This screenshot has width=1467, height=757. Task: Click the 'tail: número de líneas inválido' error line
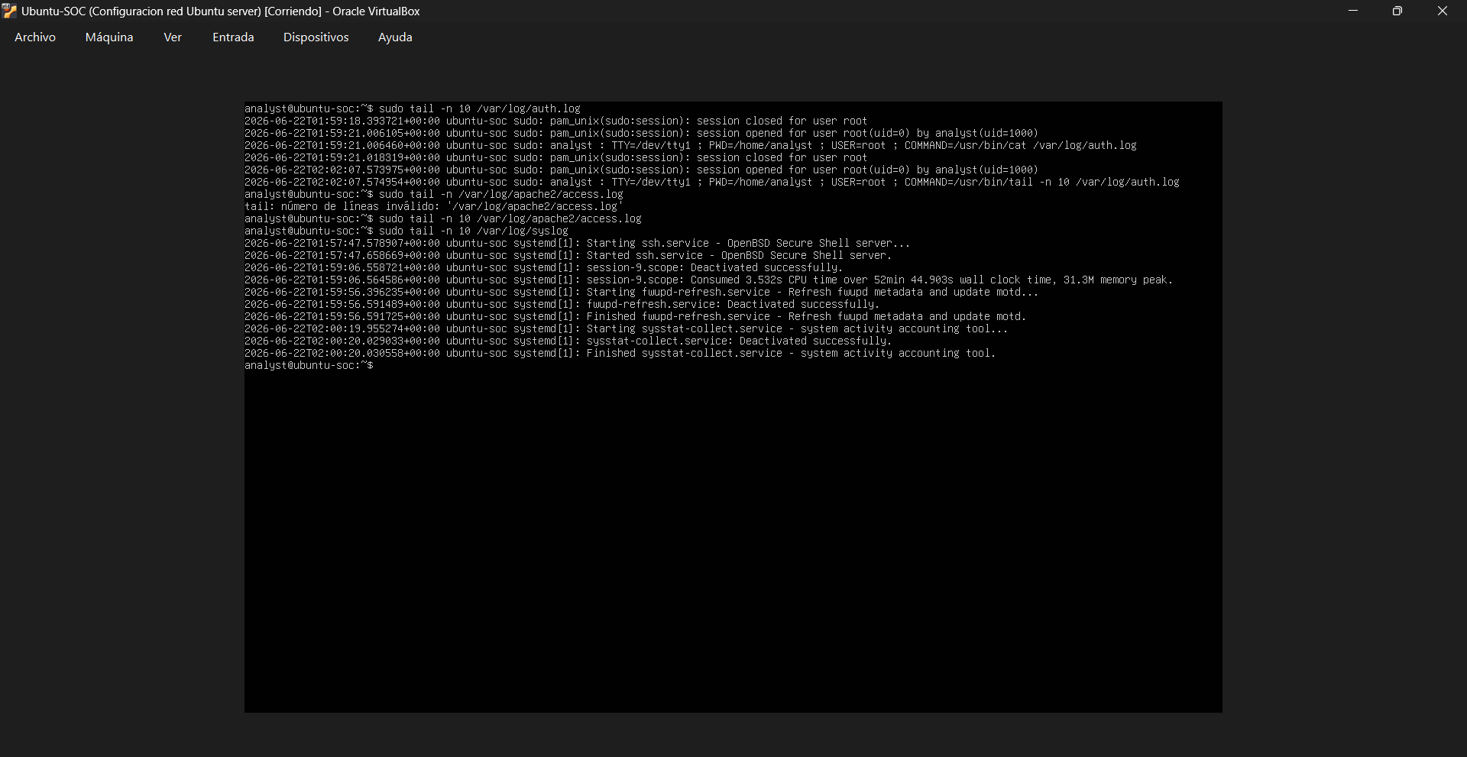click(x=434, y=206)
